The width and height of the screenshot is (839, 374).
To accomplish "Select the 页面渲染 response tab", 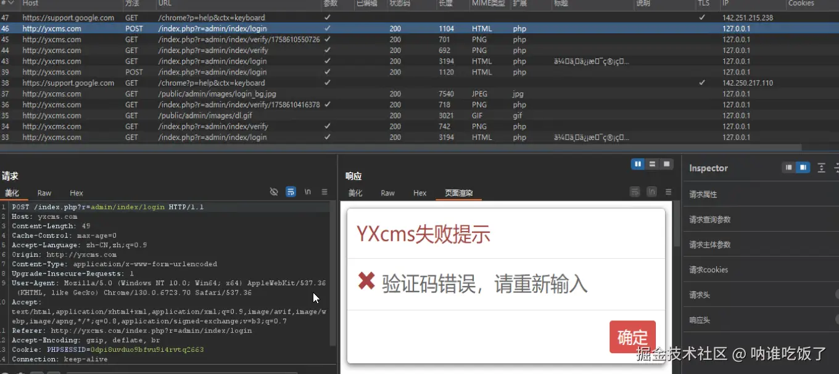I will pos(458,193).
